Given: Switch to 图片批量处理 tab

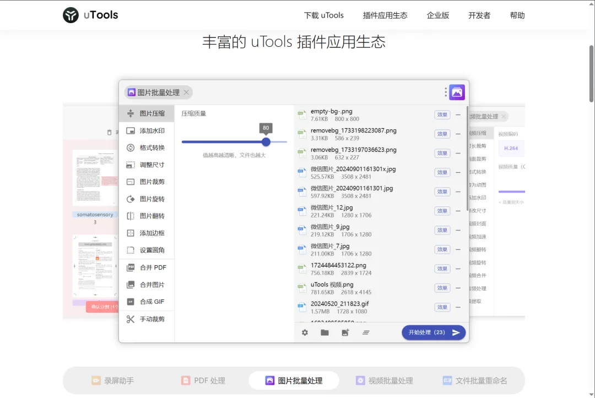Looking at the screenshot, I should (x=294, y=380).
